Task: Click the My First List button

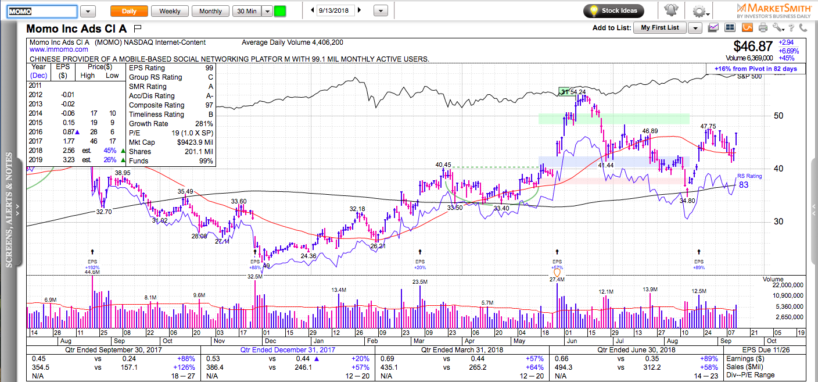Action: (x=660, y=27)
